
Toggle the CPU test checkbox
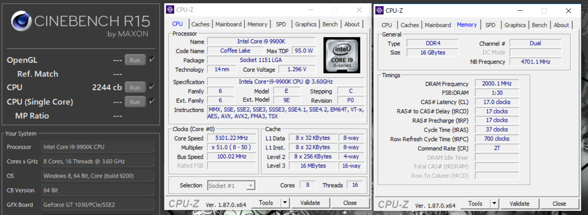click(x=152, y=87)
